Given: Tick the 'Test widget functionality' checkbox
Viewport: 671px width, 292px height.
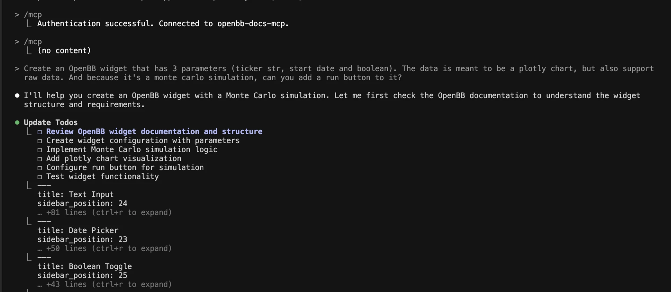Looking at the screenshot, I should pos(40,177).
